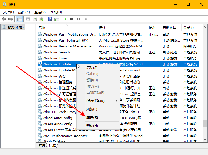
Task: Click the show/hide action pane icon
Action: 57,19
